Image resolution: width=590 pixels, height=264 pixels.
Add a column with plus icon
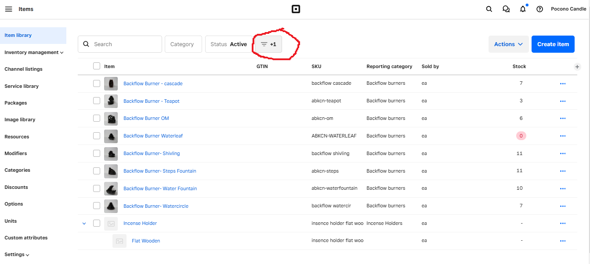(577, 67)
